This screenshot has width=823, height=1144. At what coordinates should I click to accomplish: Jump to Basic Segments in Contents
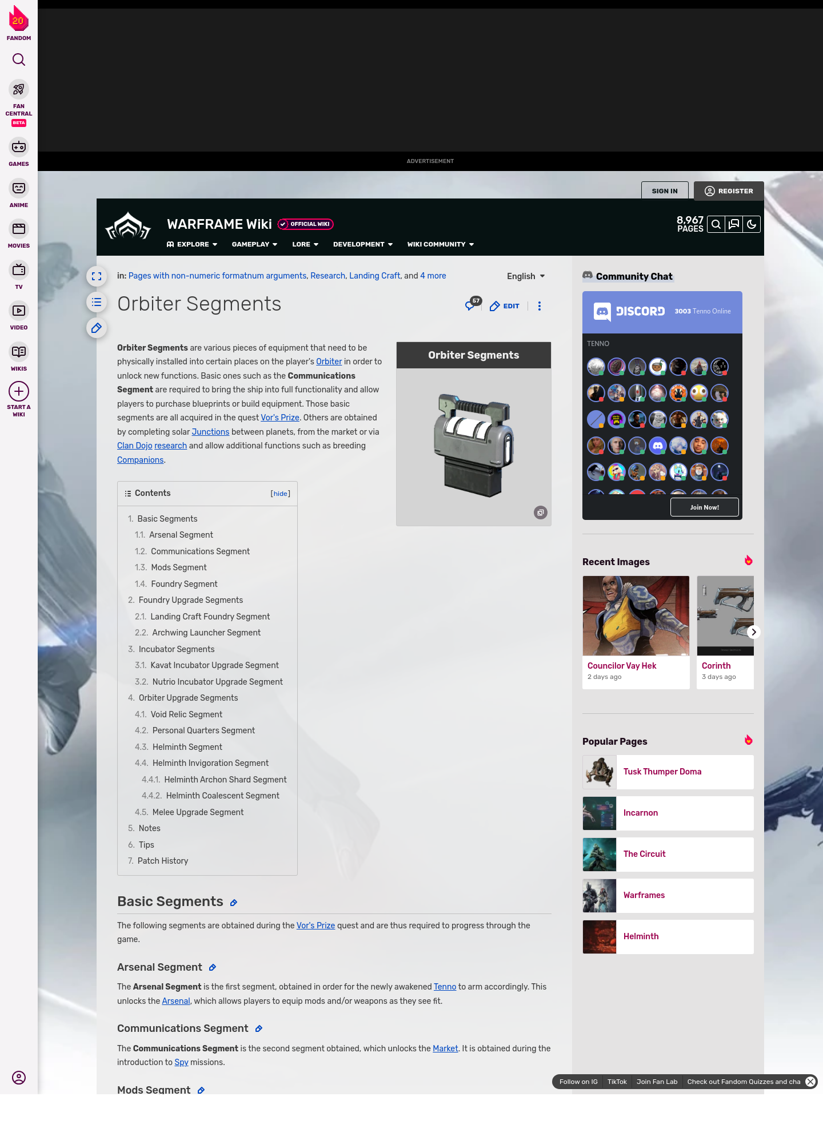167,519
